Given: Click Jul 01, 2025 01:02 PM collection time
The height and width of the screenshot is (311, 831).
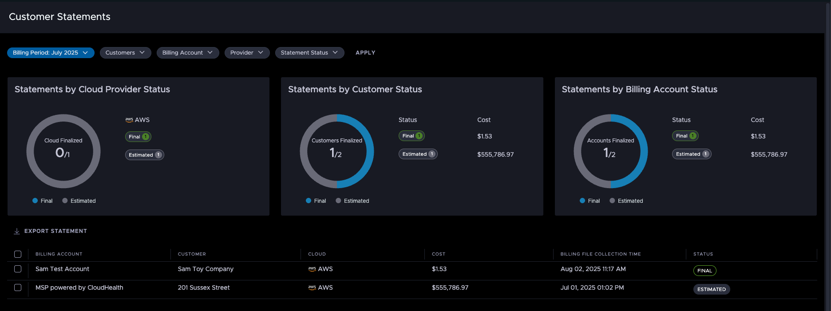Looking at the screenshot, I should [x=592, y=287].
